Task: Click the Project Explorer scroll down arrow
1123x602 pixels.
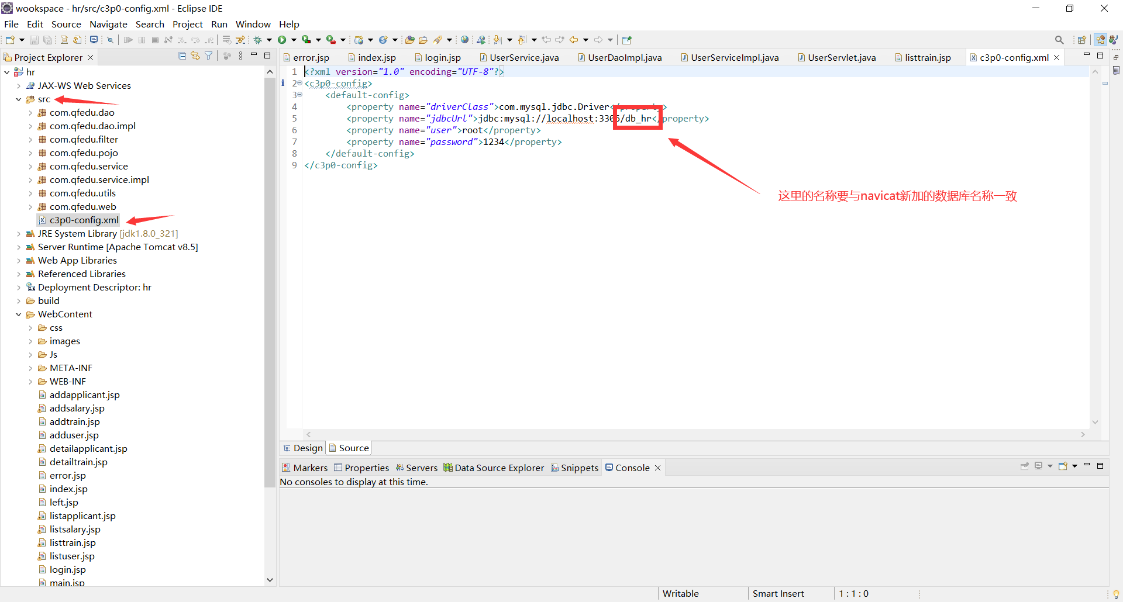Action: [270, 580]
